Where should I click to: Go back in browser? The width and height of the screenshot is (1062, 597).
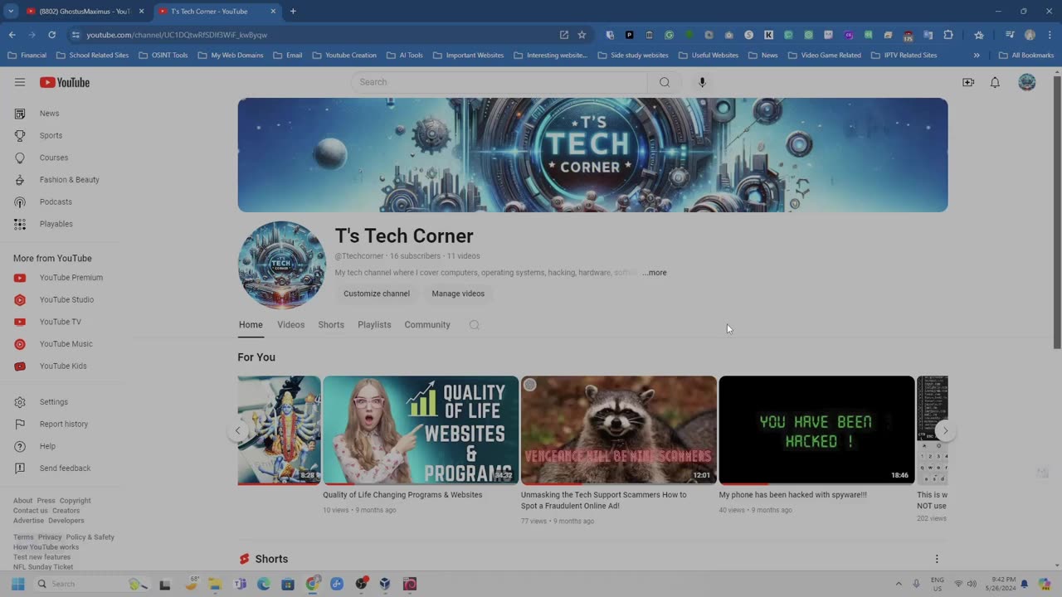(12, 35)
